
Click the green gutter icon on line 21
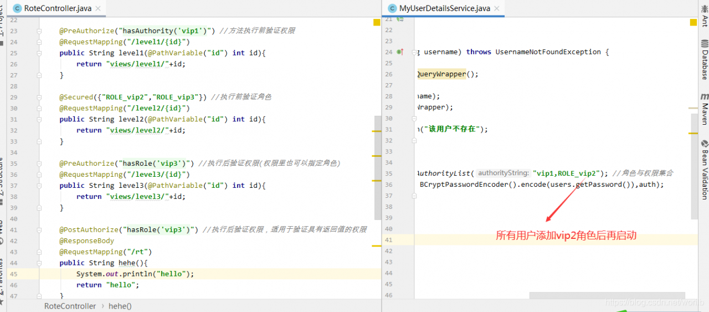coord(400,19)
